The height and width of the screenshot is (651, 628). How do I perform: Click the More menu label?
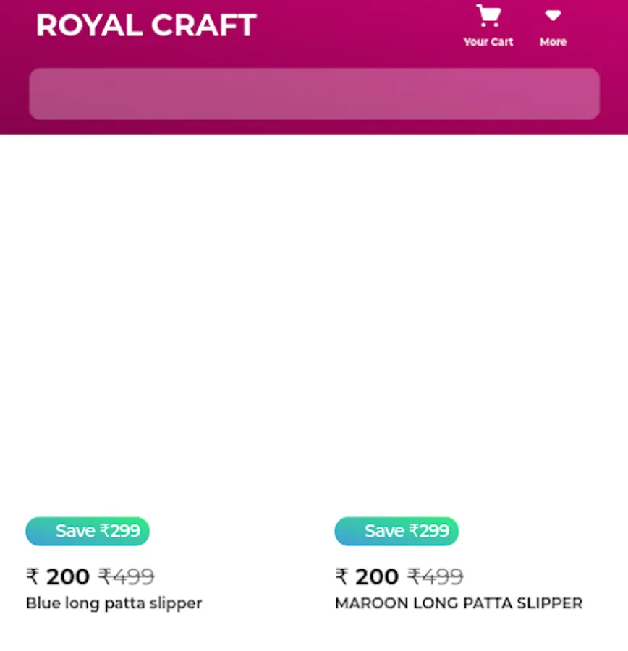tap(553, 42)
